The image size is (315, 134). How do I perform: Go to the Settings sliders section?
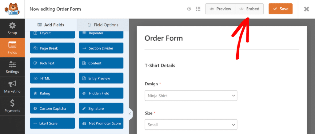pyautogui.click(x=12, y=67)
